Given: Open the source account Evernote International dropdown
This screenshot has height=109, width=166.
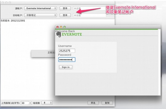Looking at the screenshot, I should tap(41, 8).
